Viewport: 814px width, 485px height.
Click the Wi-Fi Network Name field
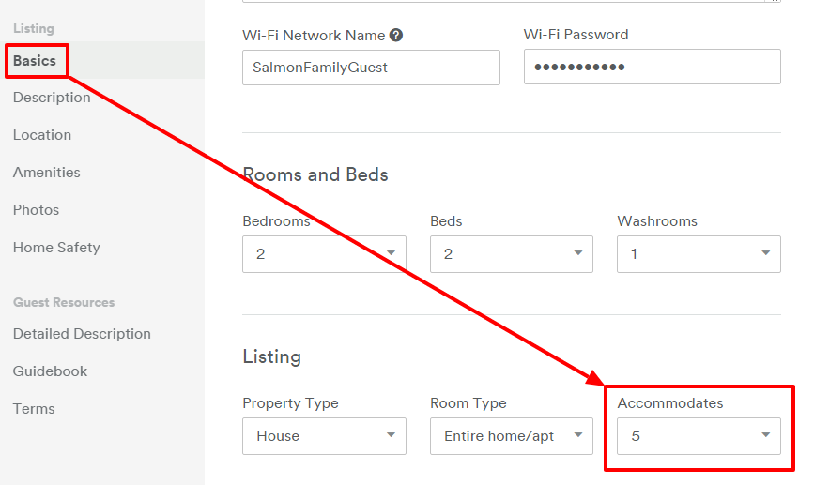371,68
